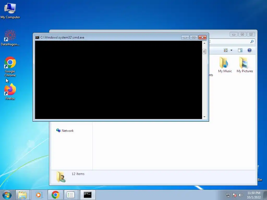Open Windows Media Player from taskbar

pos(39,195)
